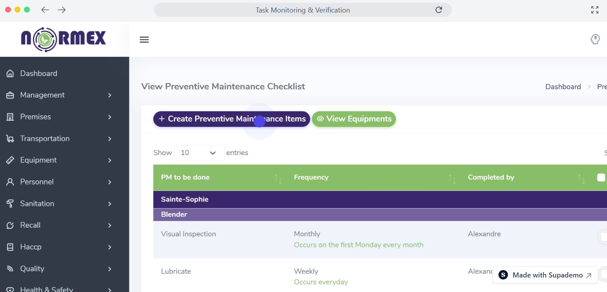Image resolution: width=607 pixels, height=292 pixels.
Task: Expand the Sanitation sidebar submenu
Action: coord(110,204)
